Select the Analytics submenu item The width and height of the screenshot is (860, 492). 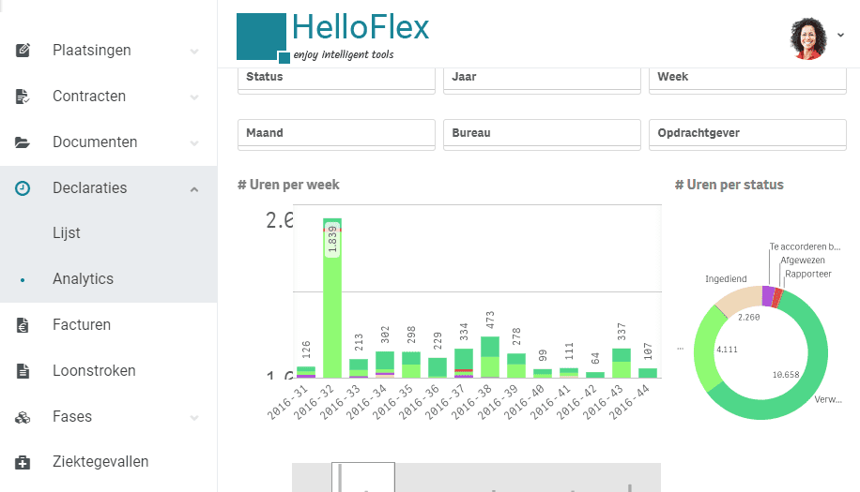click(x=83, y=279)
